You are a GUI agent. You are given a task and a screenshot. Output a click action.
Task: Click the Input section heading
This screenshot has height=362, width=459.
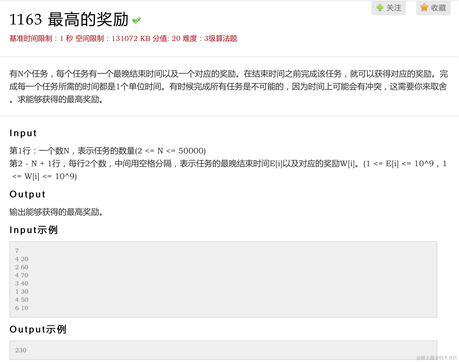23,133
